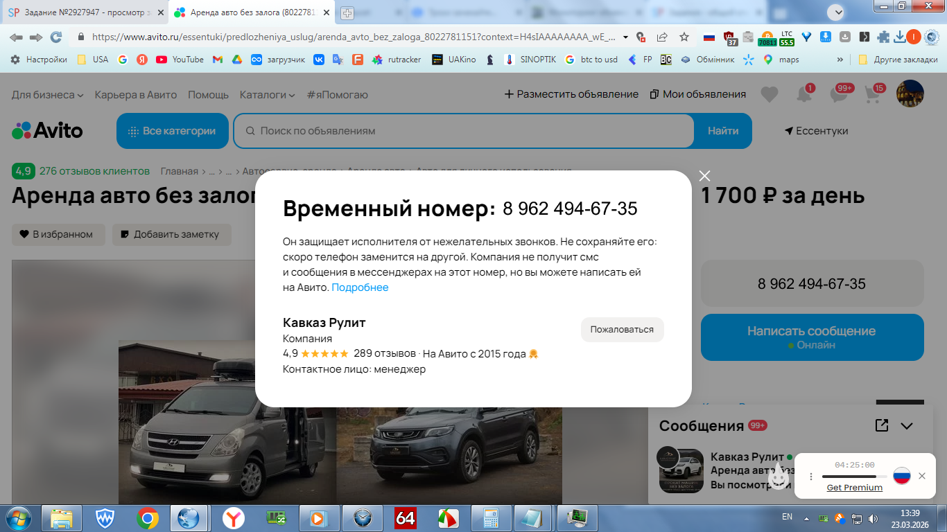
Task: Open the #яПомогаю link
Action: (337, 94)
